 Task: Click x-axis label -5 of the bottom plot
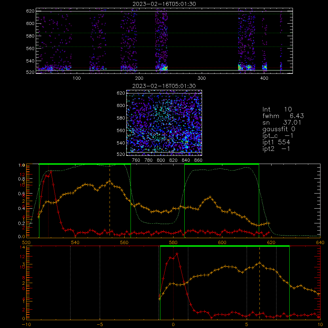pos(100,325)
